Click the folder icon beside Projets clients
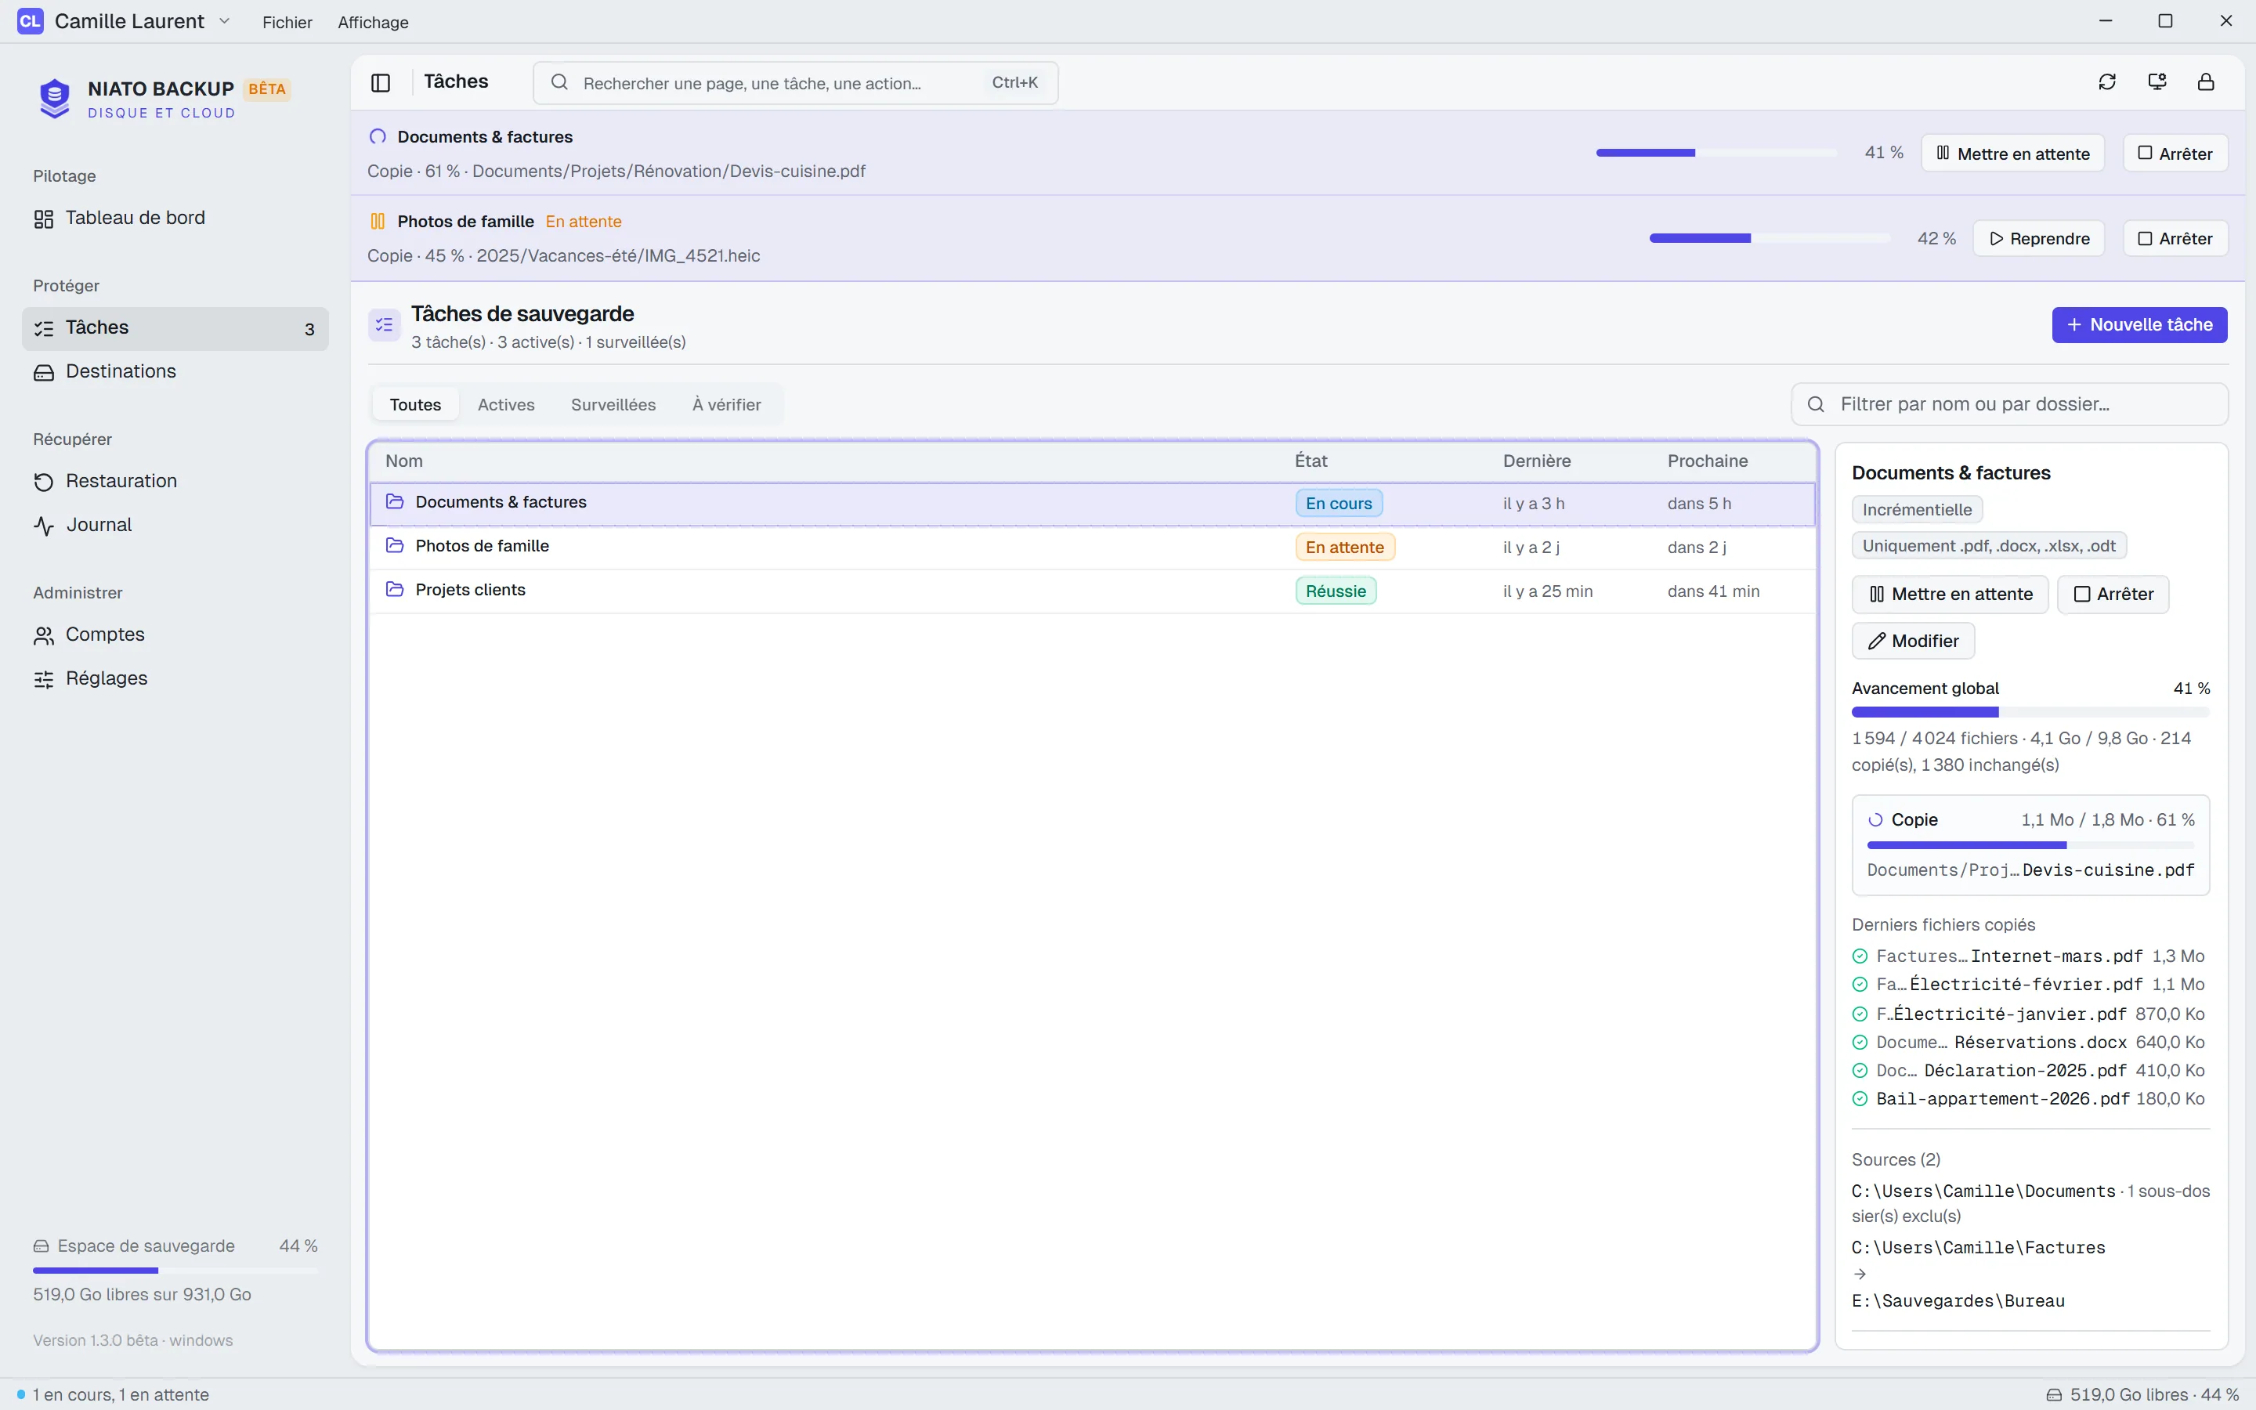 (x=394, y=591)
